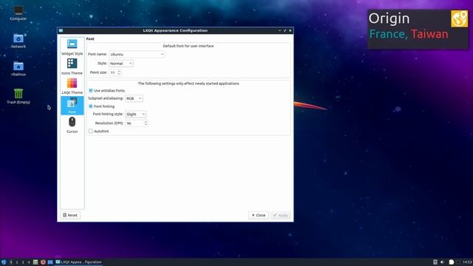Launch the red browser icon in taskbar
The width and height of the screenshot is (473, 266).
tap(43, 262)
